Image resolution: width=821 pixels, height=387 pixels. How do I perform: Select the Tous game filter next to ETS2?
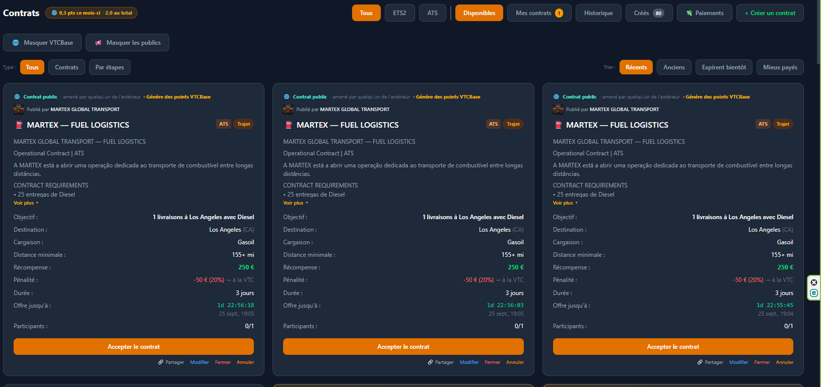click(366, 13)
